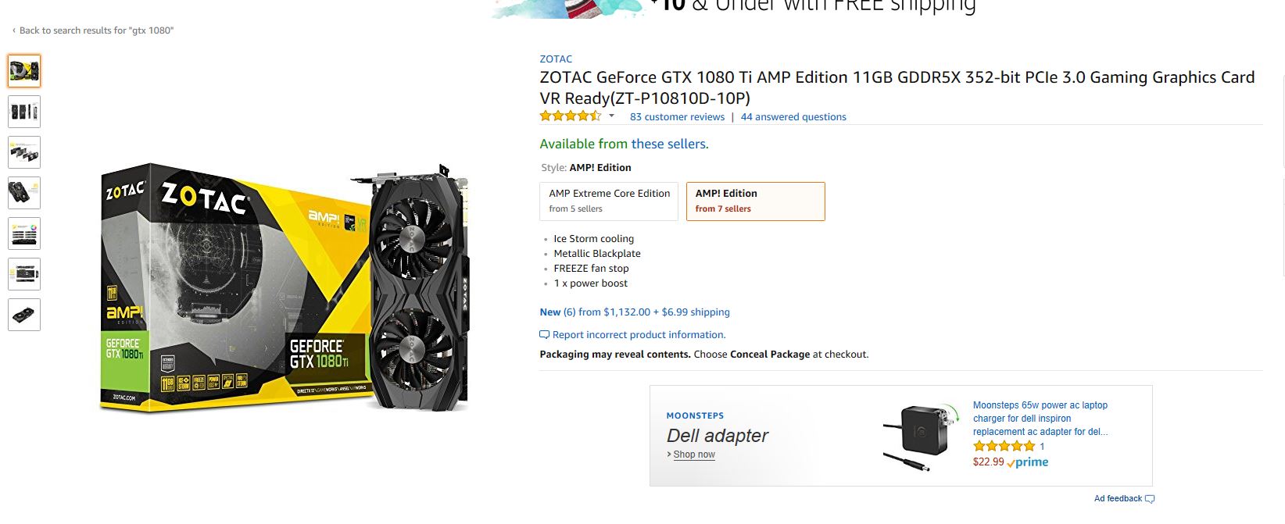Click the Ad feedback icon
1285x524 pixels.
coord(1149,499)
